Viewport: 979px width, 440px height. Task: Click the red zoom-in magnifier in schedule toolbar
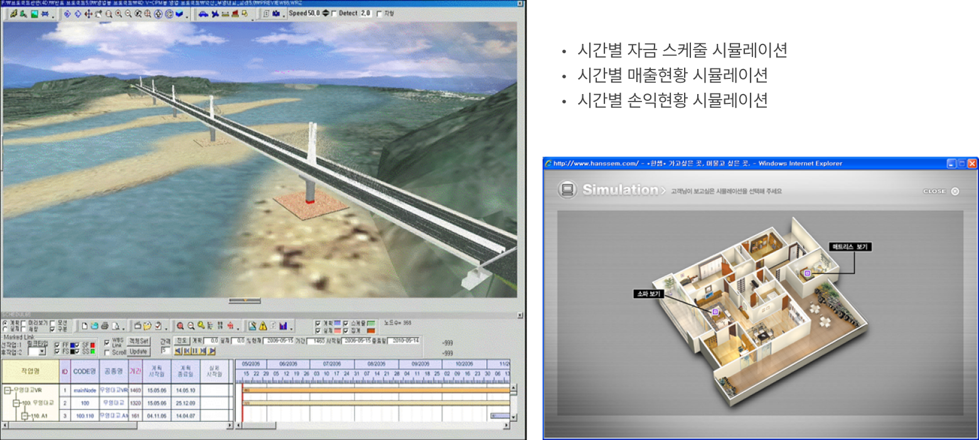pyautogui.click(x=181, y=326)
